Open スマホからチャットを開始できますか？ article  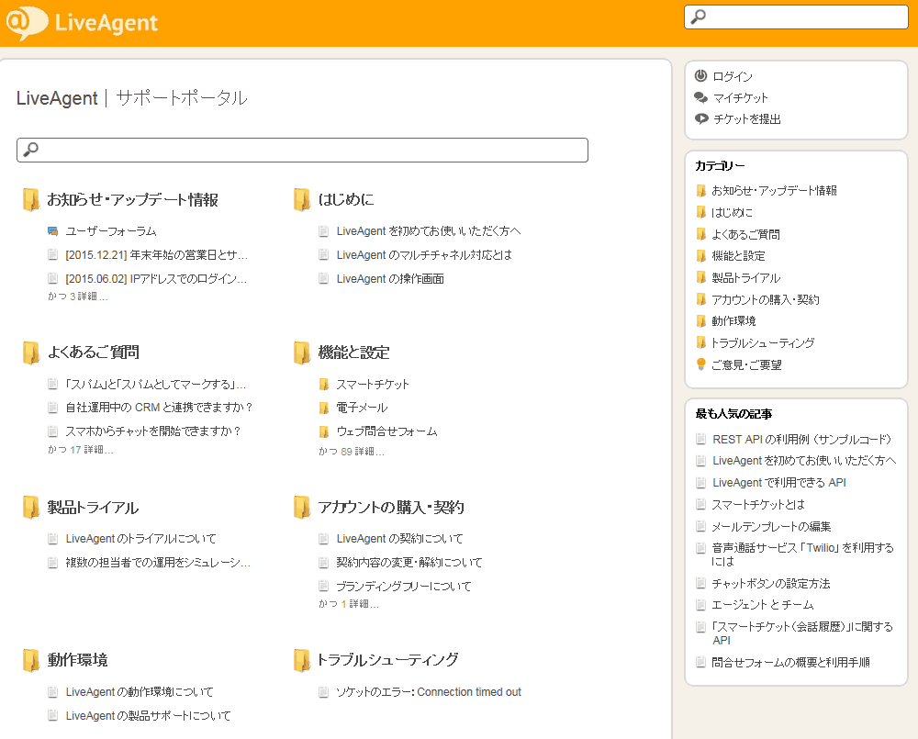click(153, 431)
